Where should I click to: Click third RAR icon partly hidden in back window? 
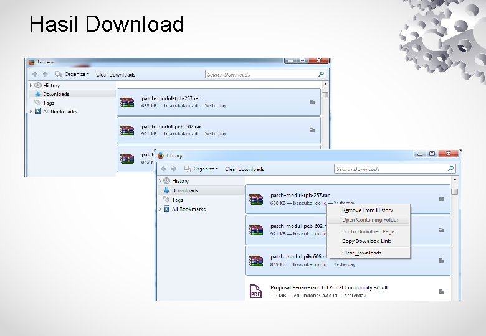tap(126, 159)
